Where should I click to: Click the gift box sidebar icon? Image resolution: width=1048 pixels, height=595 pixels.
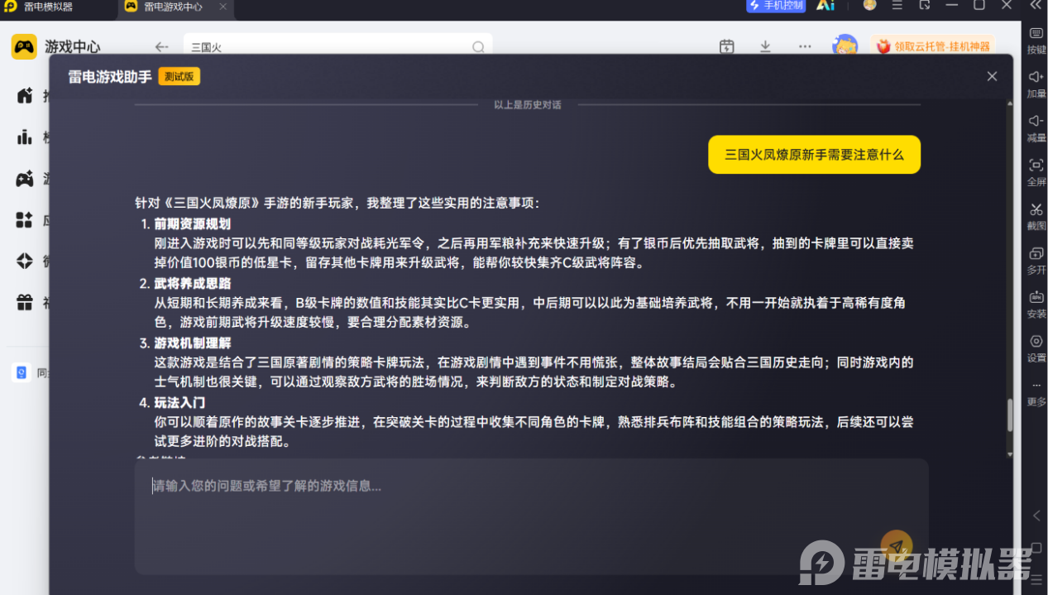[x=26, y=303]
